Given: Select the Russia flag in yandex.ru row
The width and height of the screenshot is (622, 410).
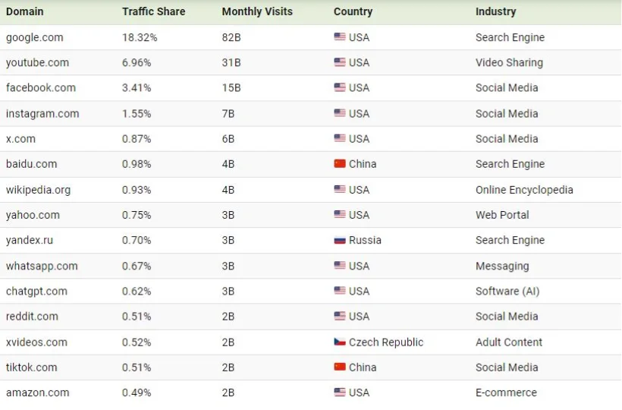Looking at the screenshot, I should pos(340,240).
